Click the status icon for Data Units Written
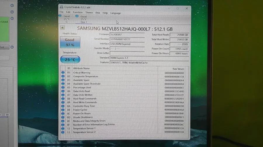The image size is (263, 147). pyautogui.click(x=63, y=95)
